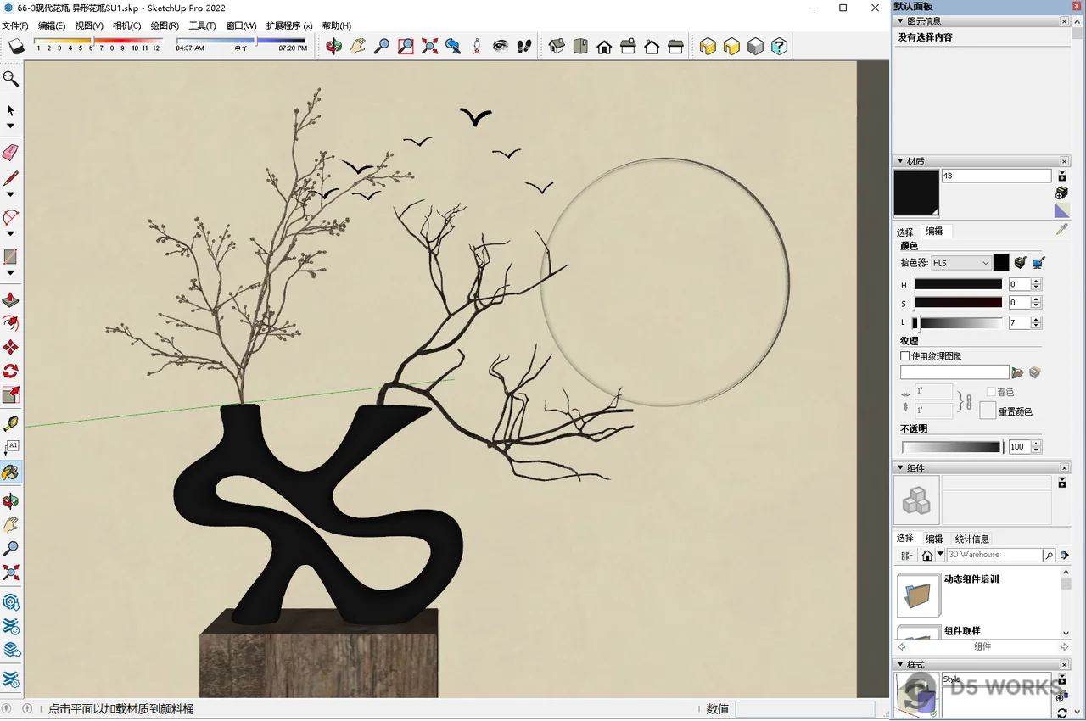Screen dimensions: 1086x721
Task: Click the L lightness slider
Action: [x=958, y=323]
